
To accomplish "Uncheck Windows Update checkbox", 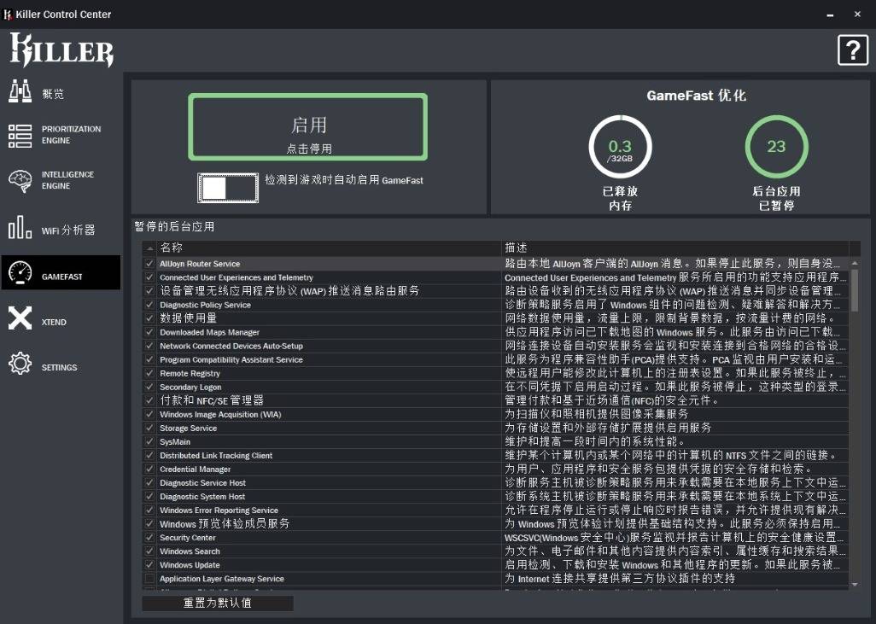I will coord(149,565).
